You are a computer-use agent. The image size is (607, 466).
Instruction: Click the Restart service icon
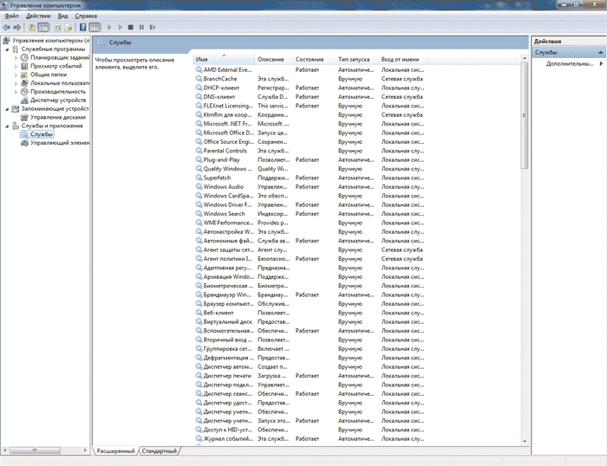pos(153,28)
